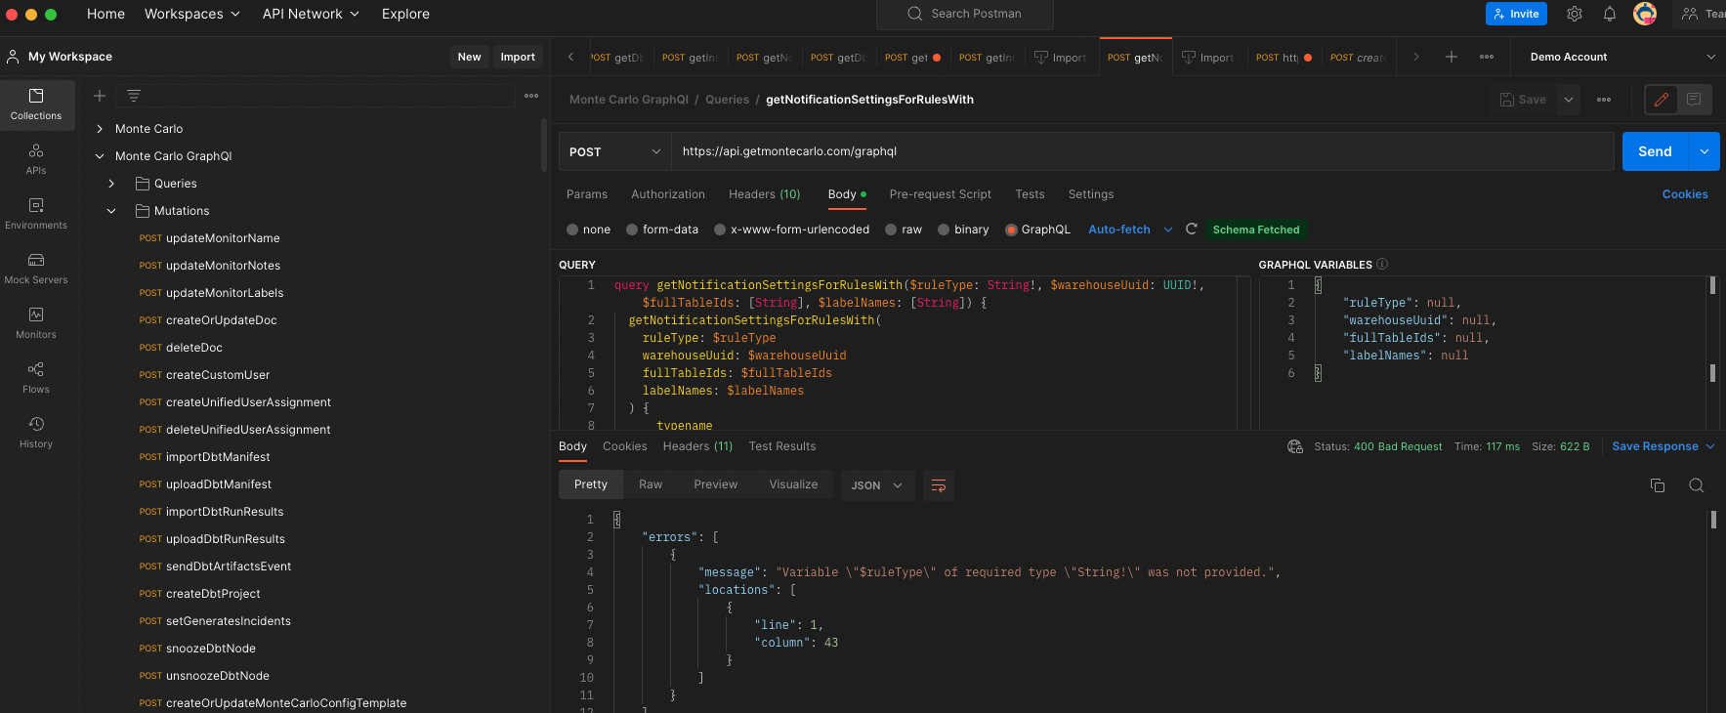1726x713 pixels.
Task: Click the request URL input field
Action: point(1142,151)
